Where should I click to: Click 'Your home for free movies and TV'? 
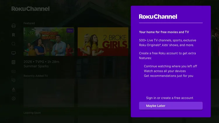(x=164, y=32)
